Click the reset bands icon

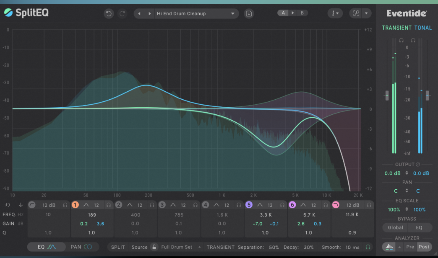pyautogui.click(x=8, y=205)
